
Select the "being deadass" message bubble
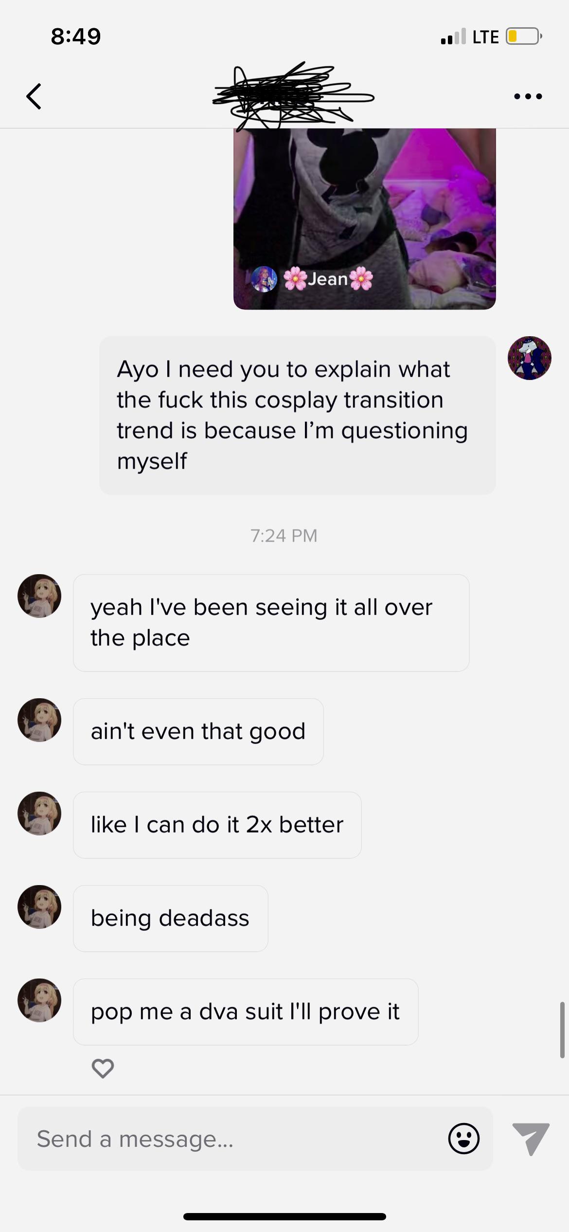point(170,919)
